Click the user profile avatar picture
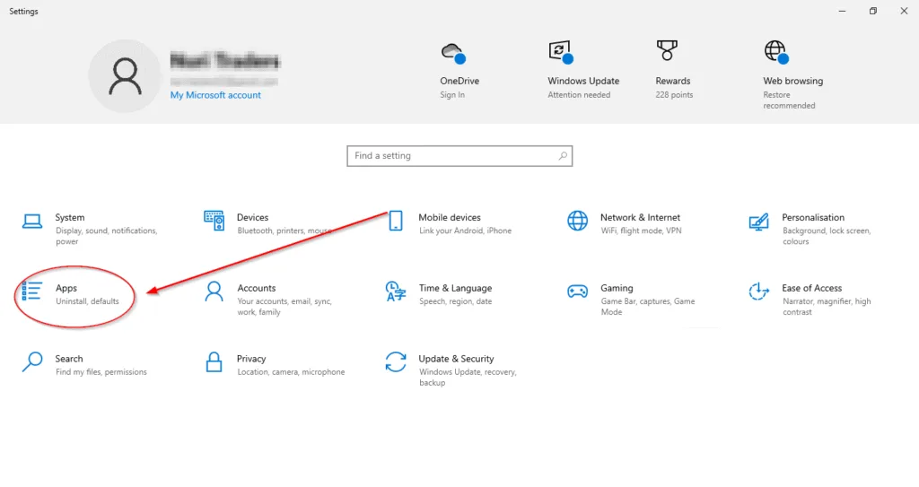This screenshot has height=487, width=919. coord(125,76)
